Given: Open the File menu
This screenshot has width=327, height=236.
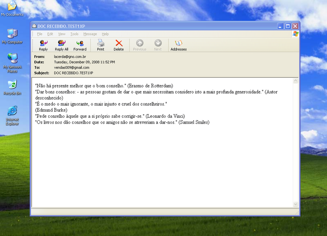Looking at the screenshot, I should (40, 34).
